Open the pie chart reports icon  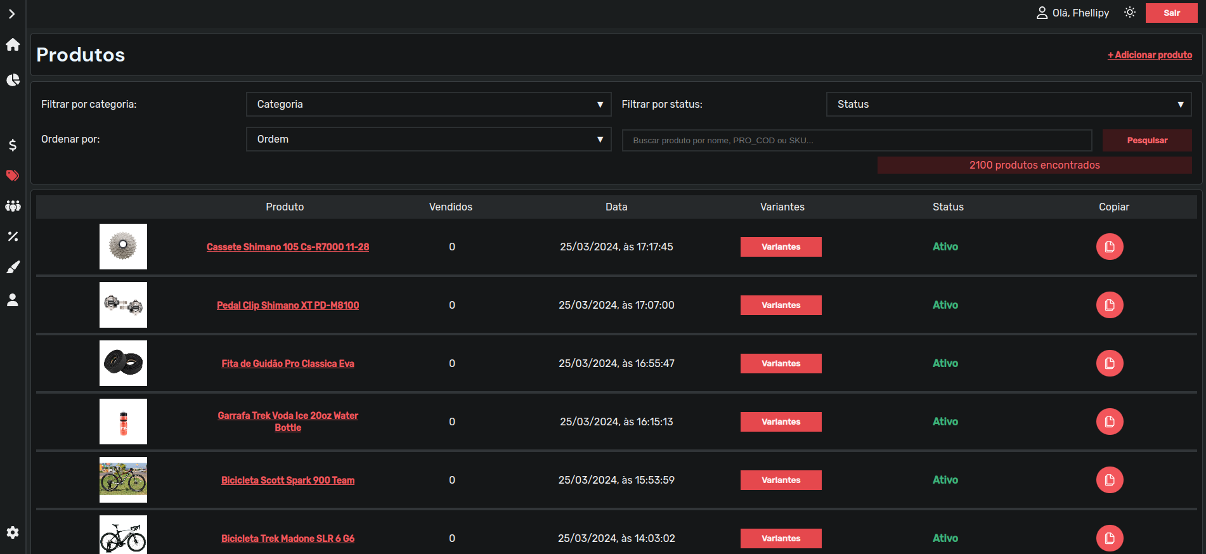pos(13,80)
